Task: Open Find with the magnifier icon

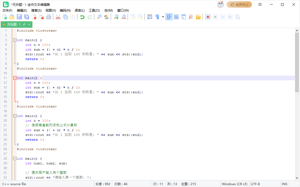Action: 99,17
